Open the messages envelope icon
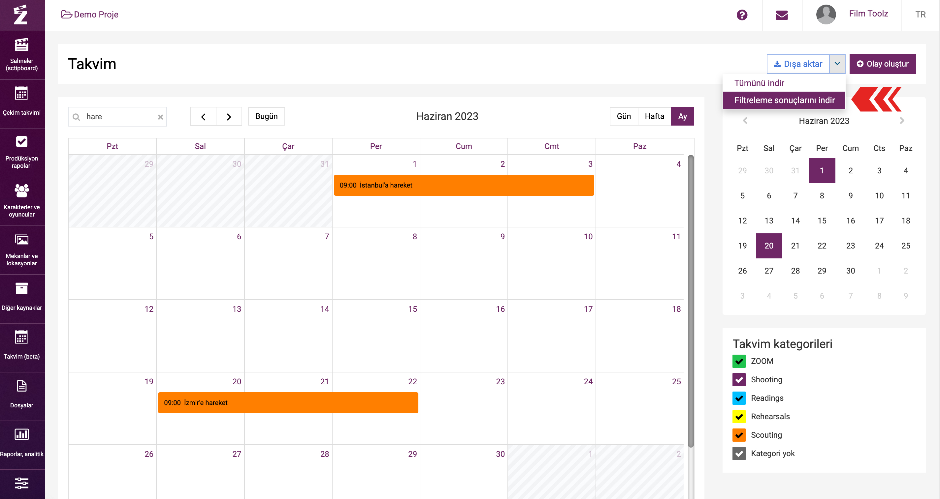The height and width of the screenshot is (499, 940). pos(782,15)
